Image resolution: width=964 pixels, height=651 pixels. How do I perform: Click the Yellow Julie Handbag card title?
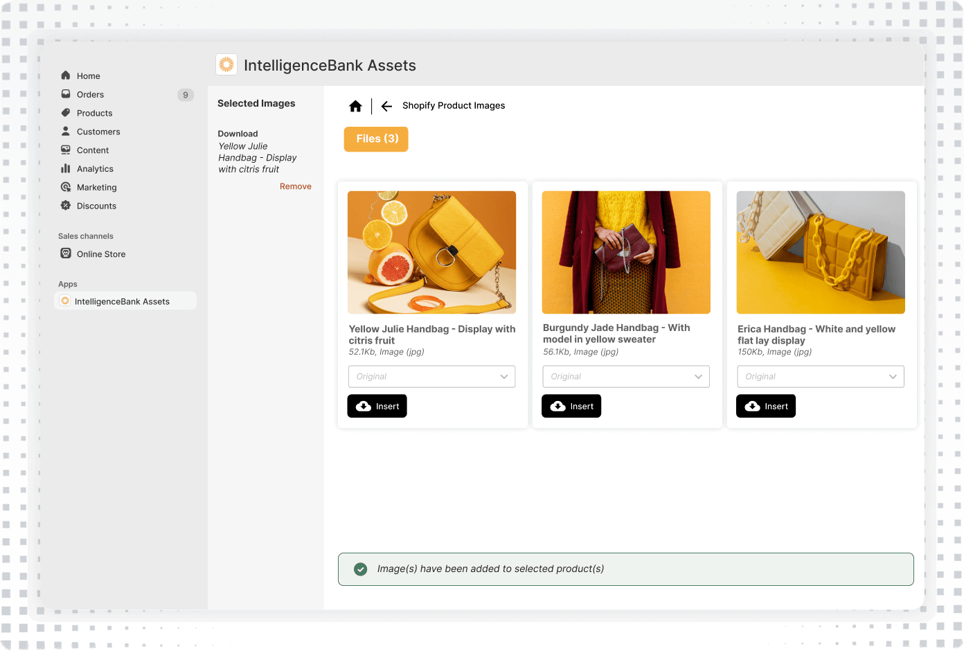pyautogui.click(x=432, y=335)
